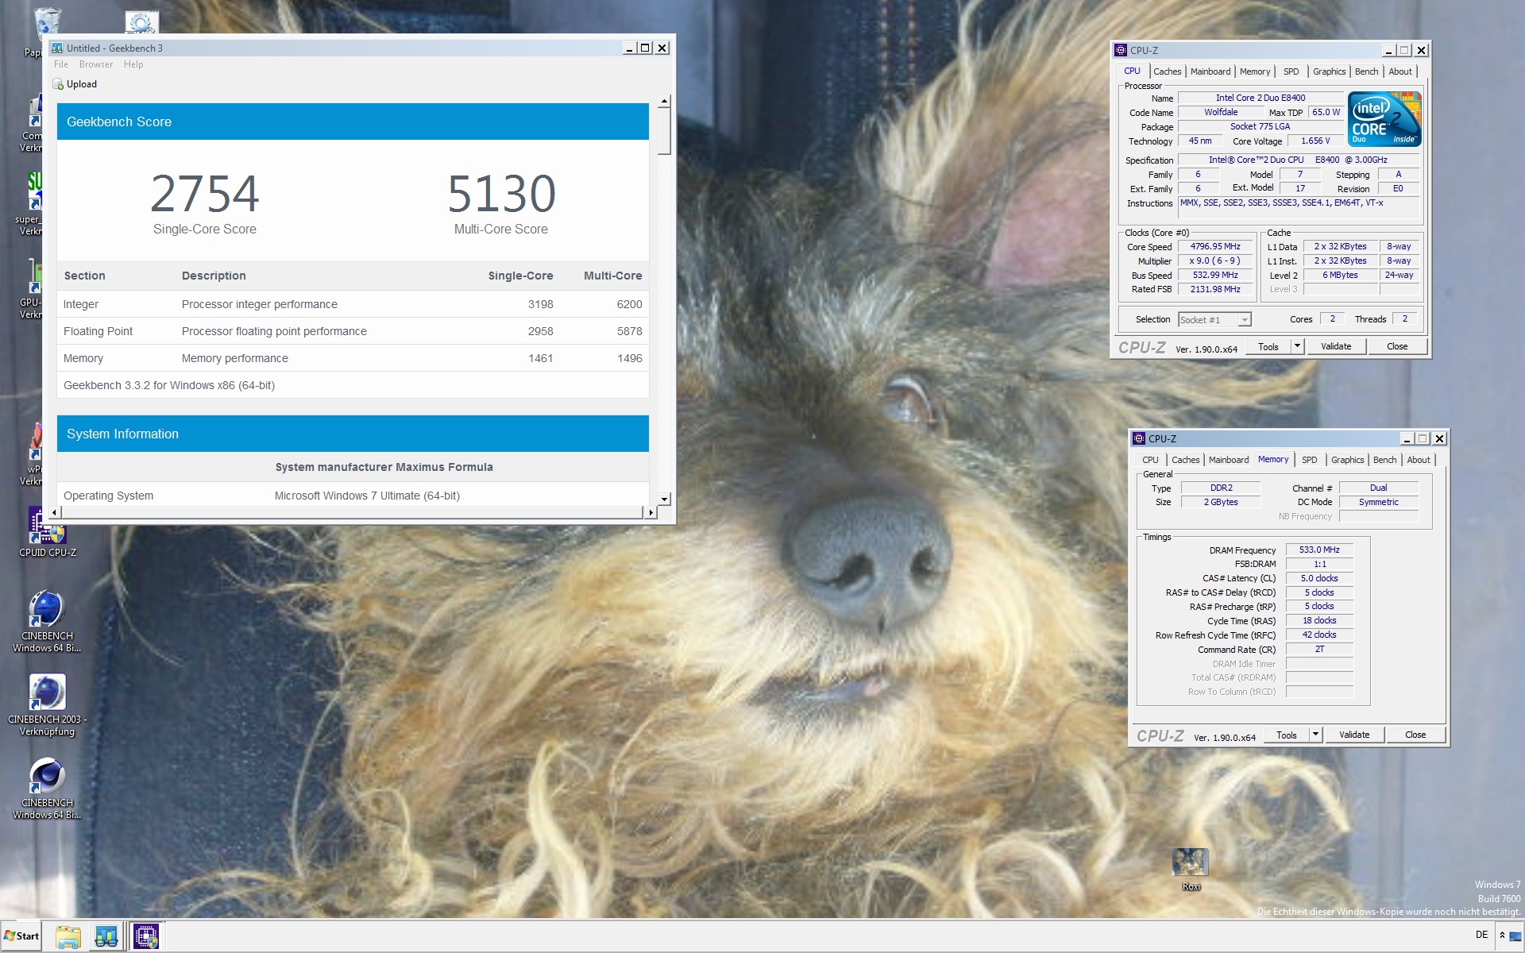Open the Browser menu in Geekbench
Screen dimensions: 1525x953
[x=96, y=64]
